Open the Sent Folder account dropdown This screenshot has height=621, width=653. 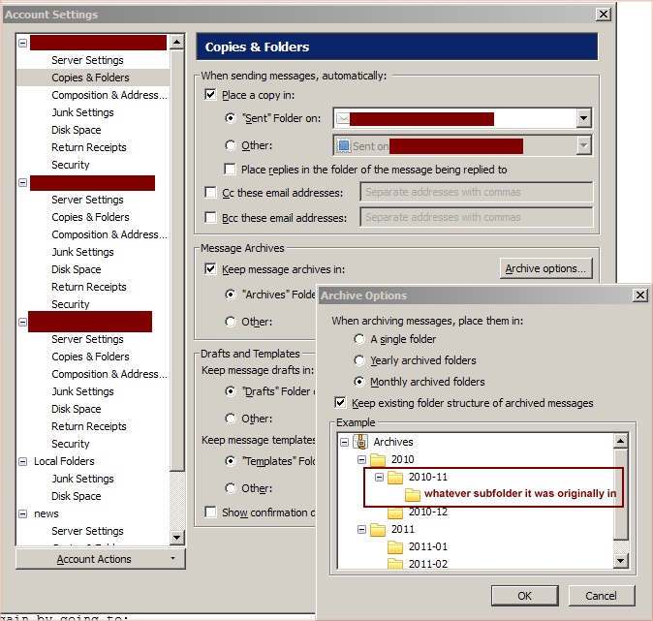coord(582,118)
